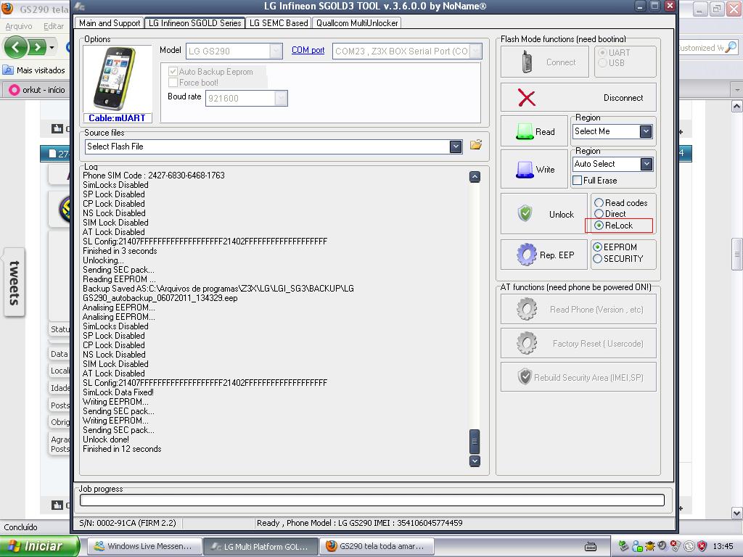The image size is (743, 557).
Task: Open the Boud rate 921600 dropdown
Action: click(281, 98)
